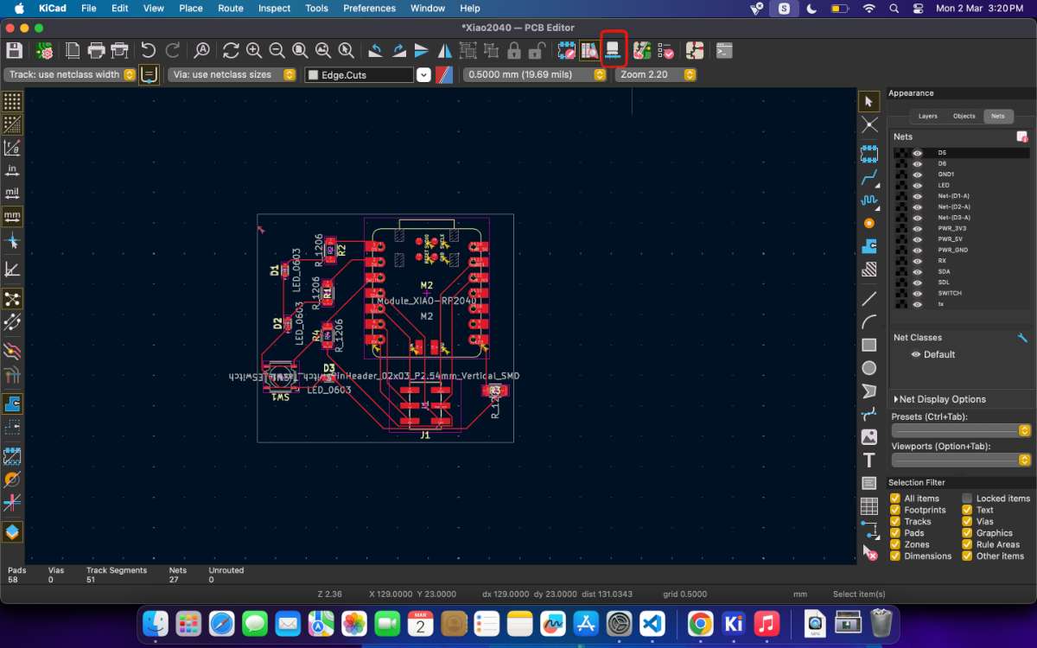
Task: Pick the Draw Rectangle tool
Action: 869,345
